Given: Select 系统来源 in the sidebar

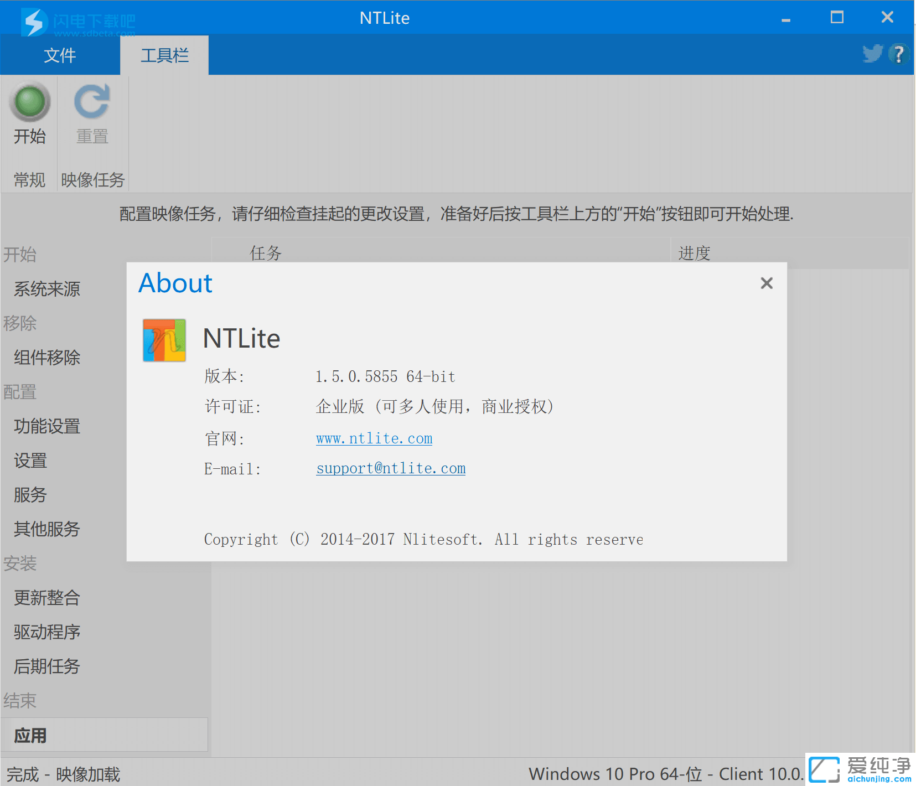Looking at the screenshot, I should tap(48, 289).
